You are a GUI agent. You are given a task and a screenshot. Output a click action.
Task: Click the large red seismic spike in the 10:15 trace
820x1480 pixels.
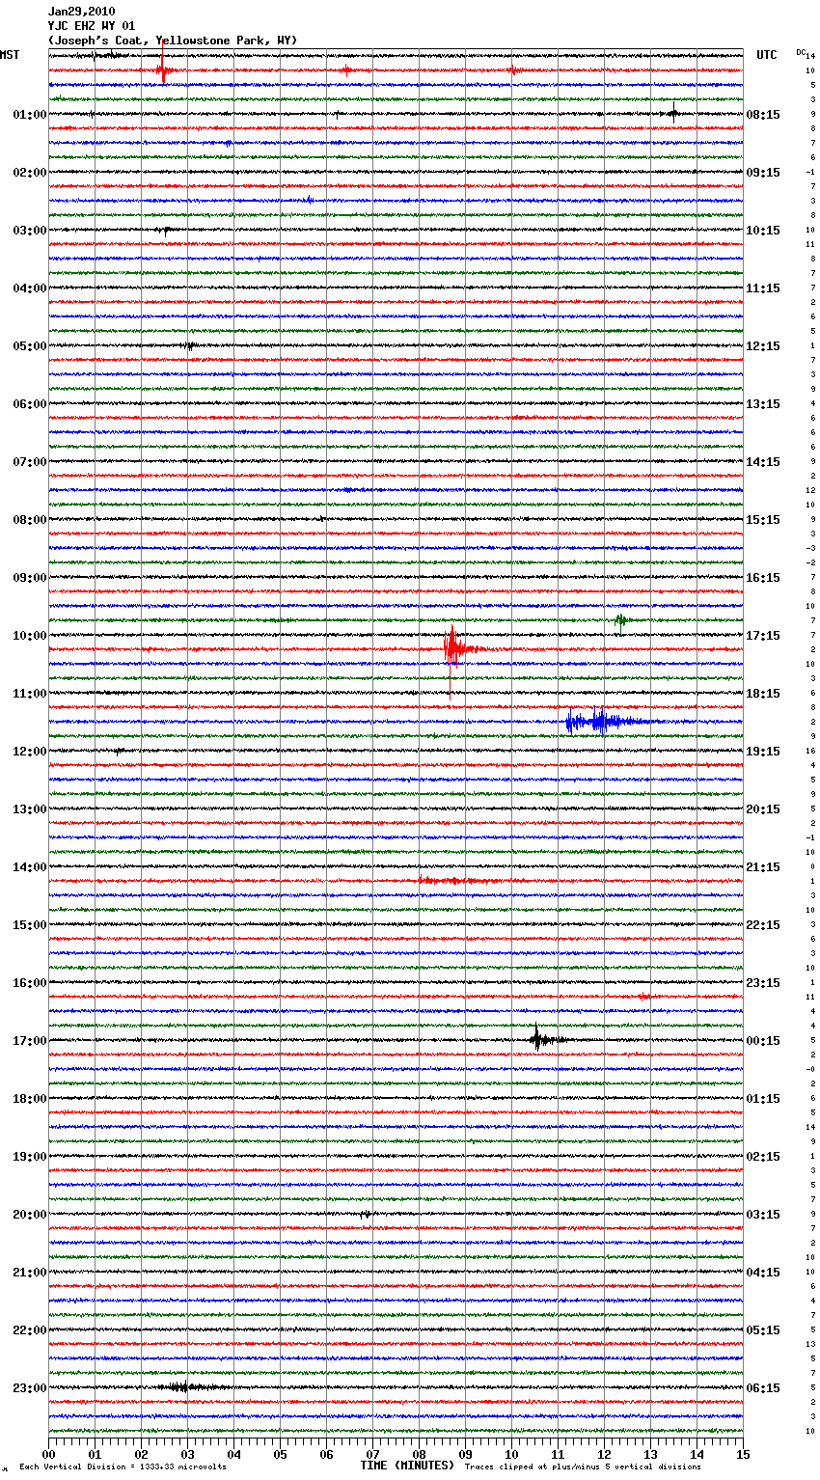[451, 648]
